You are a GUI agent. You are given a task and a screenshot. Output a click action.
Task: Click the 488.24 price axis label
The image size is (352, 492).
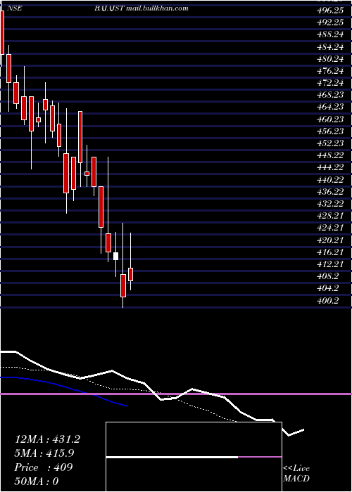click(330, 35)
